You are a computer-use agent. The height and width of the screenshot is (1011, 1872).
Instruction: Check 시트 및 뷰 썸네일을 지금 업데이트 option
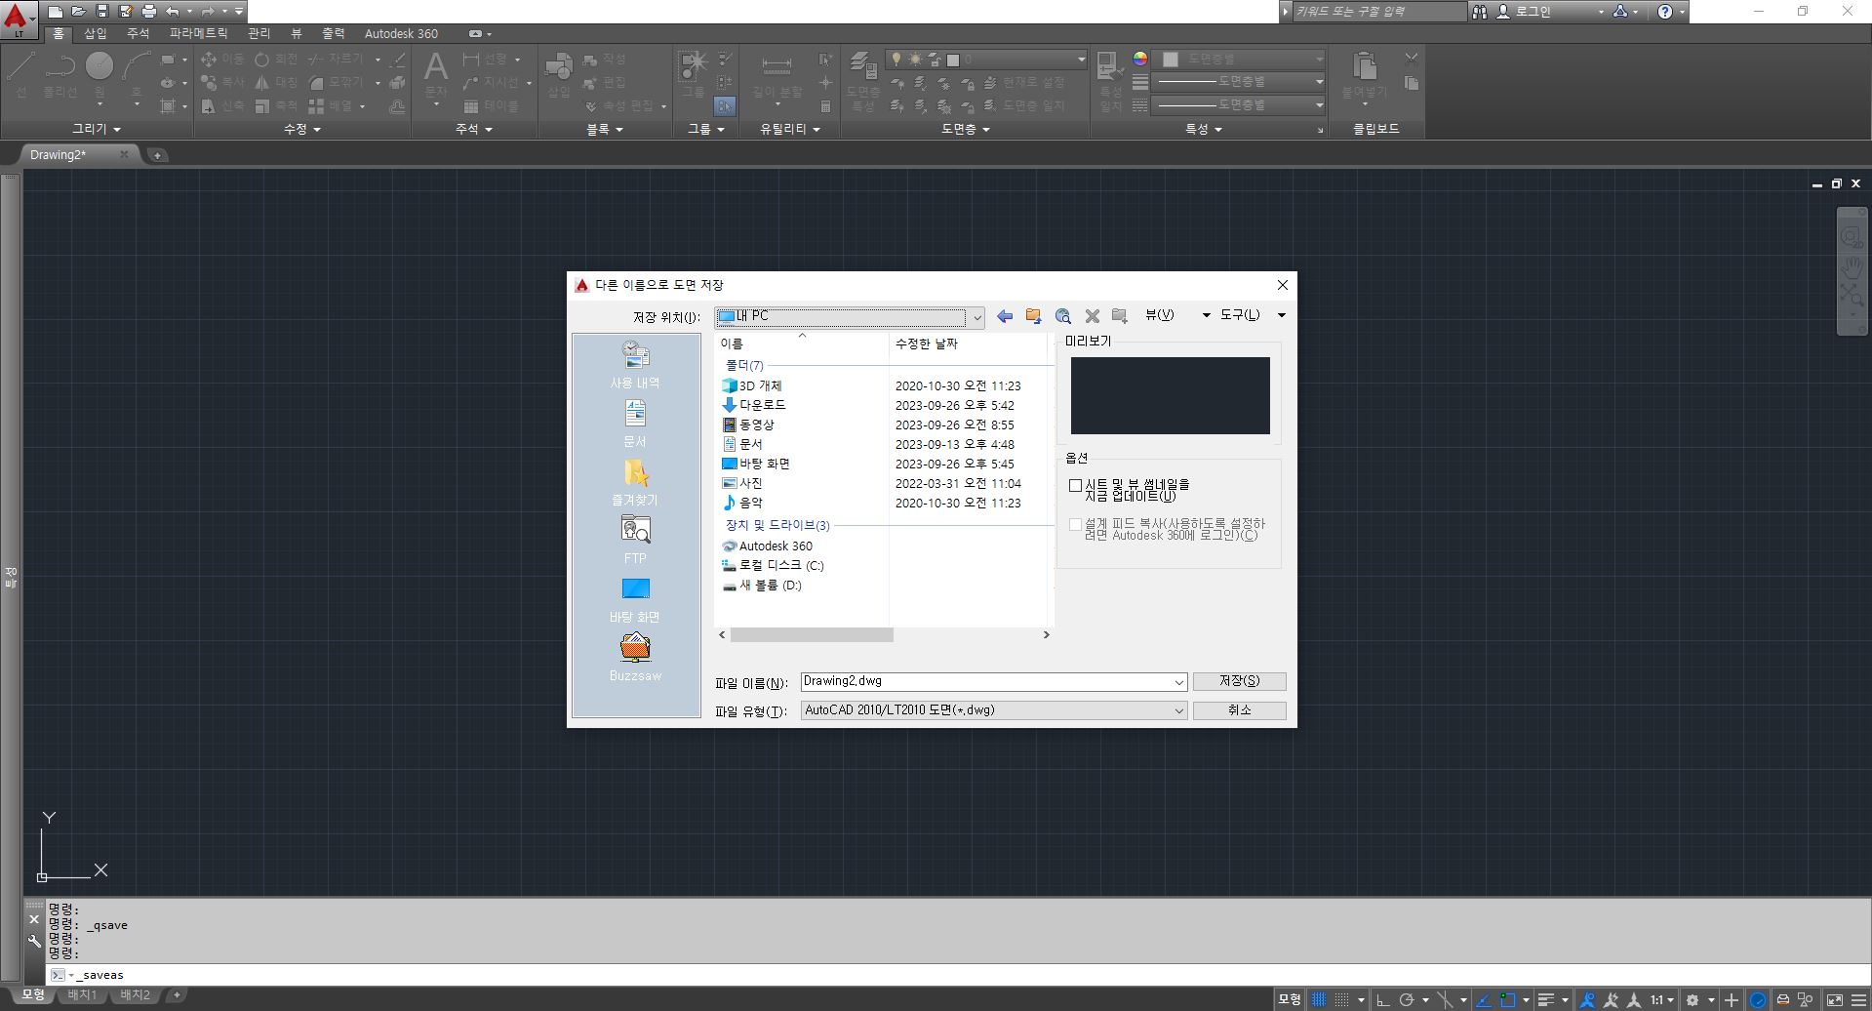[x=1075, y=485]
